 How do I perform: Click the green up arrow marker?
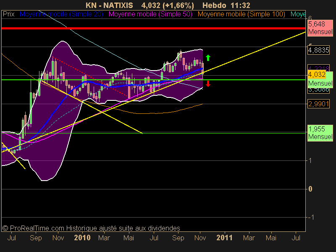[x=208, y=58]
